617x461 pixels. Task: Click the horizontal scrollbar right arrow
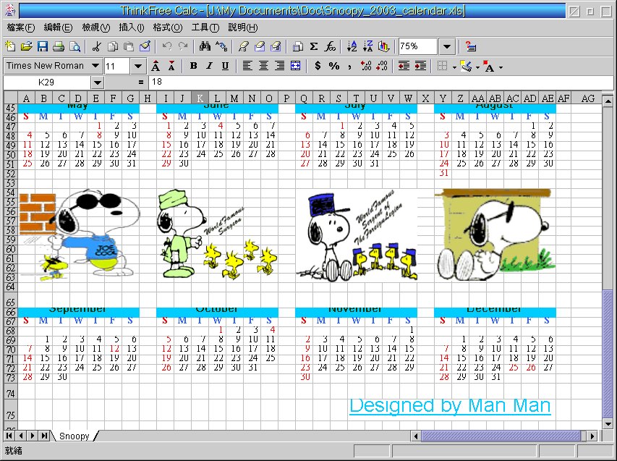pos(592,436)
